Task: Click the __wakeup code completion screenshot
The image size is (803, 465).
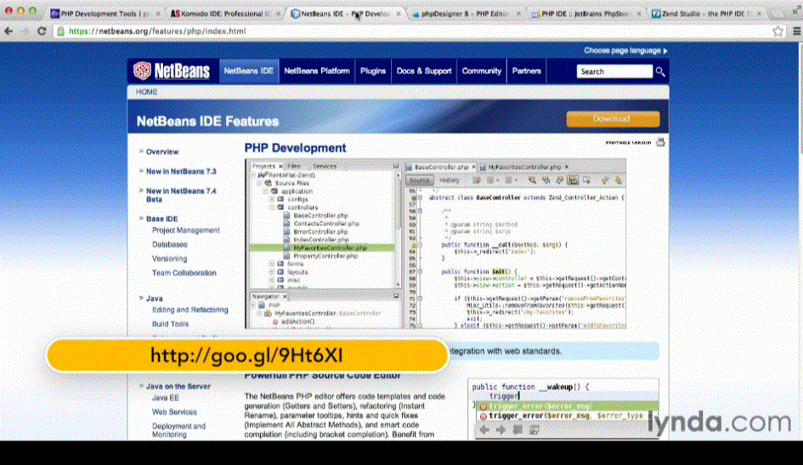Action: click(x=563, y=409)
